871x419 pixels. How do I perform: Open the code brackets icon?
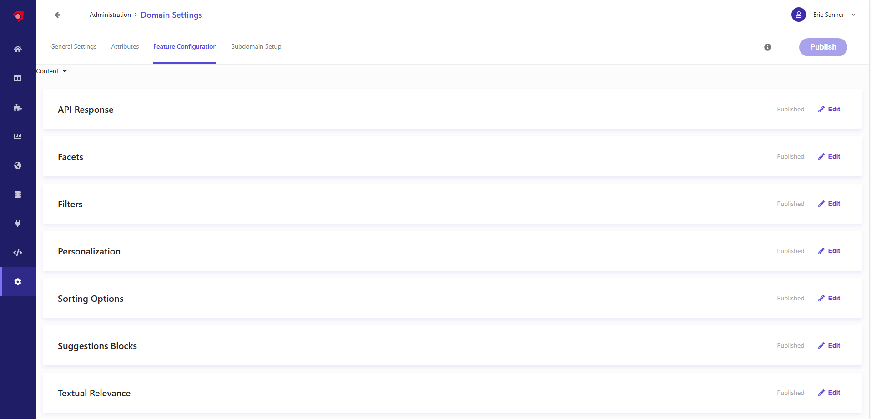tap(18, 253)
